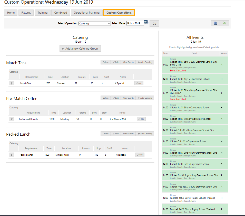The width and height of the screenshot is (245, 216).
Task: Select Football 1st XI Boys v Rugby School event
Action: (195, 198)
